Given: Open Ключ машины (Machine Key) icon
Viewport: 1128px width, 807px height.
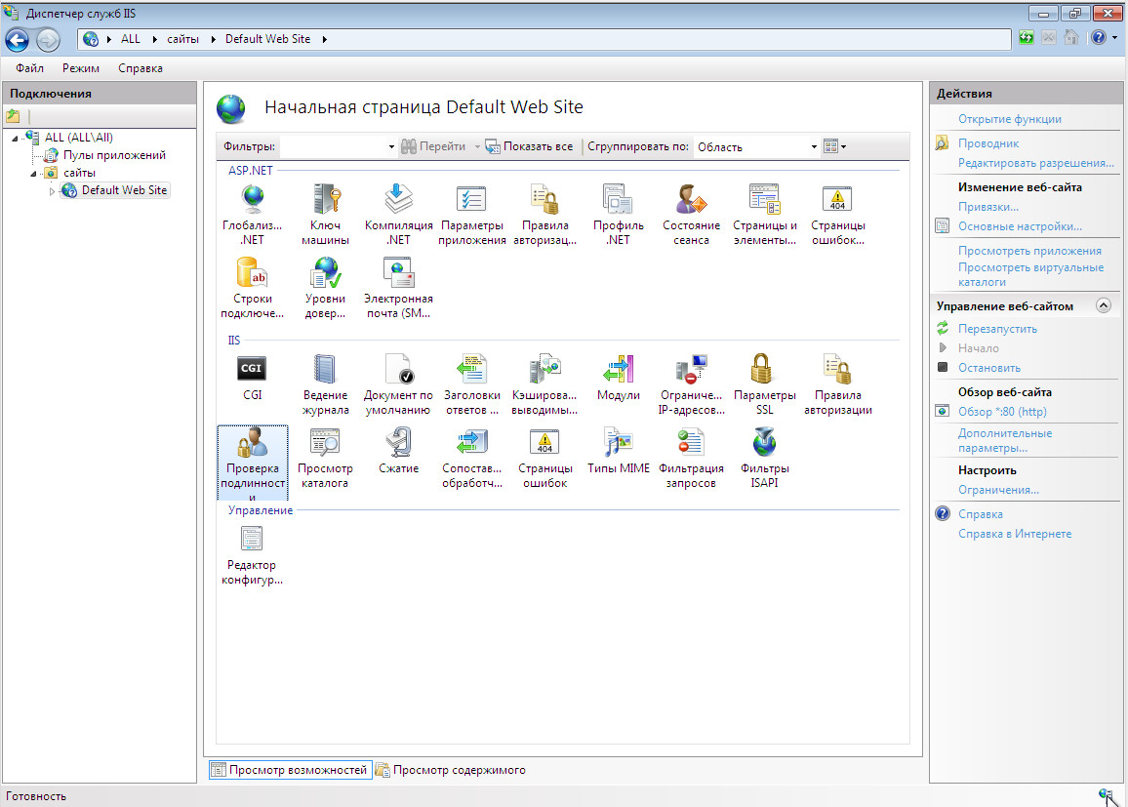Looking at the screenshot, I should point(325,199).
